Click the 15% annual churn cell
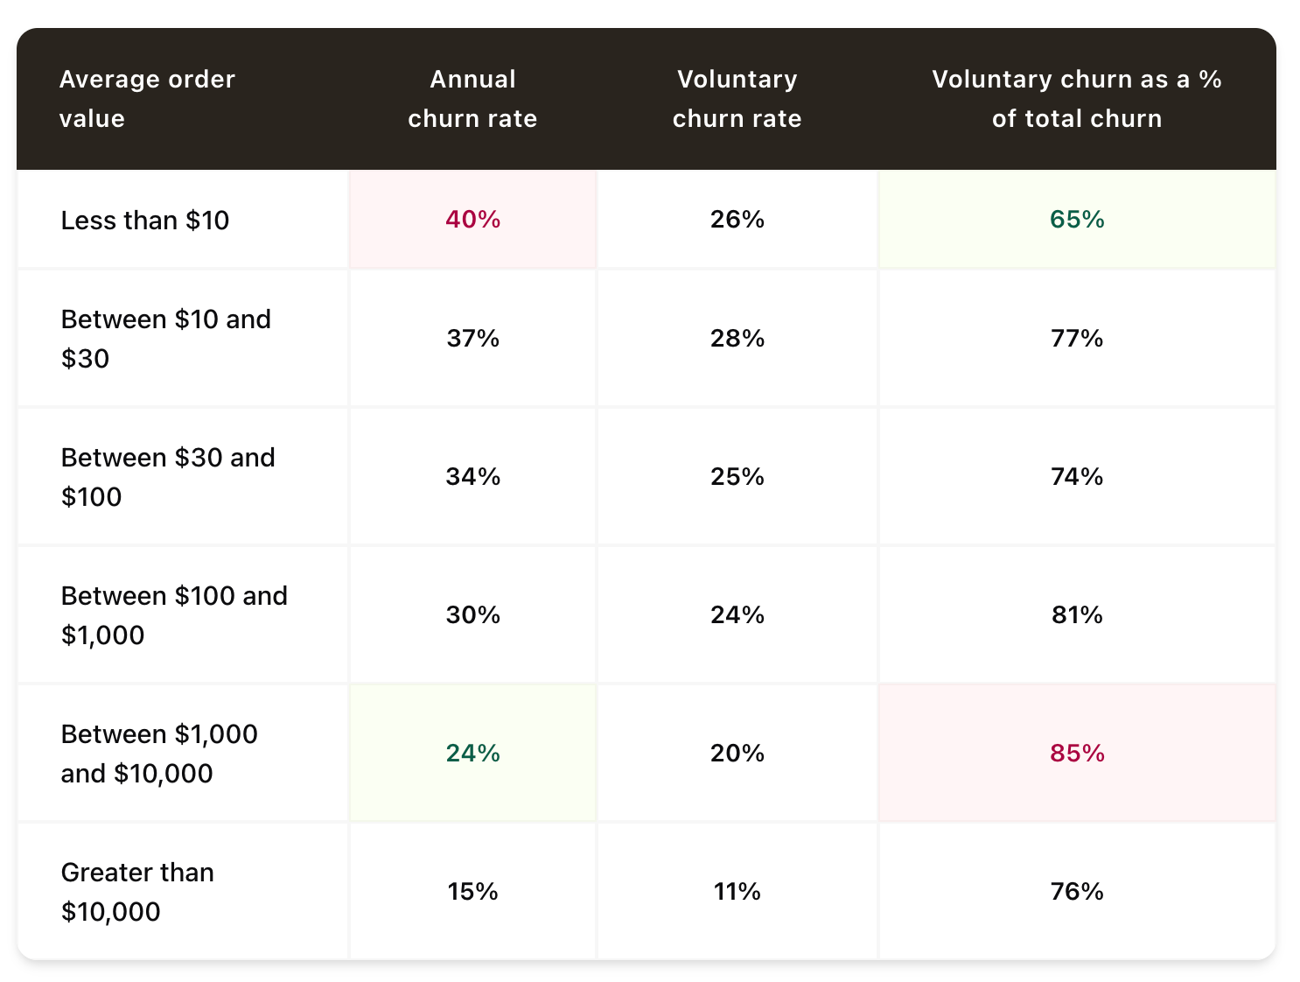 click(x=472, y=892)
